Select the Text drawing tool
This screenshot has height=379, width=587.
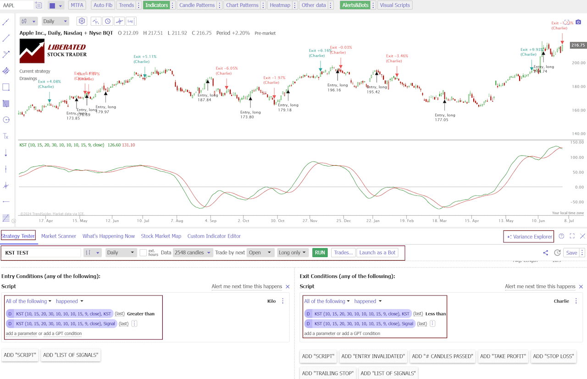6,136
